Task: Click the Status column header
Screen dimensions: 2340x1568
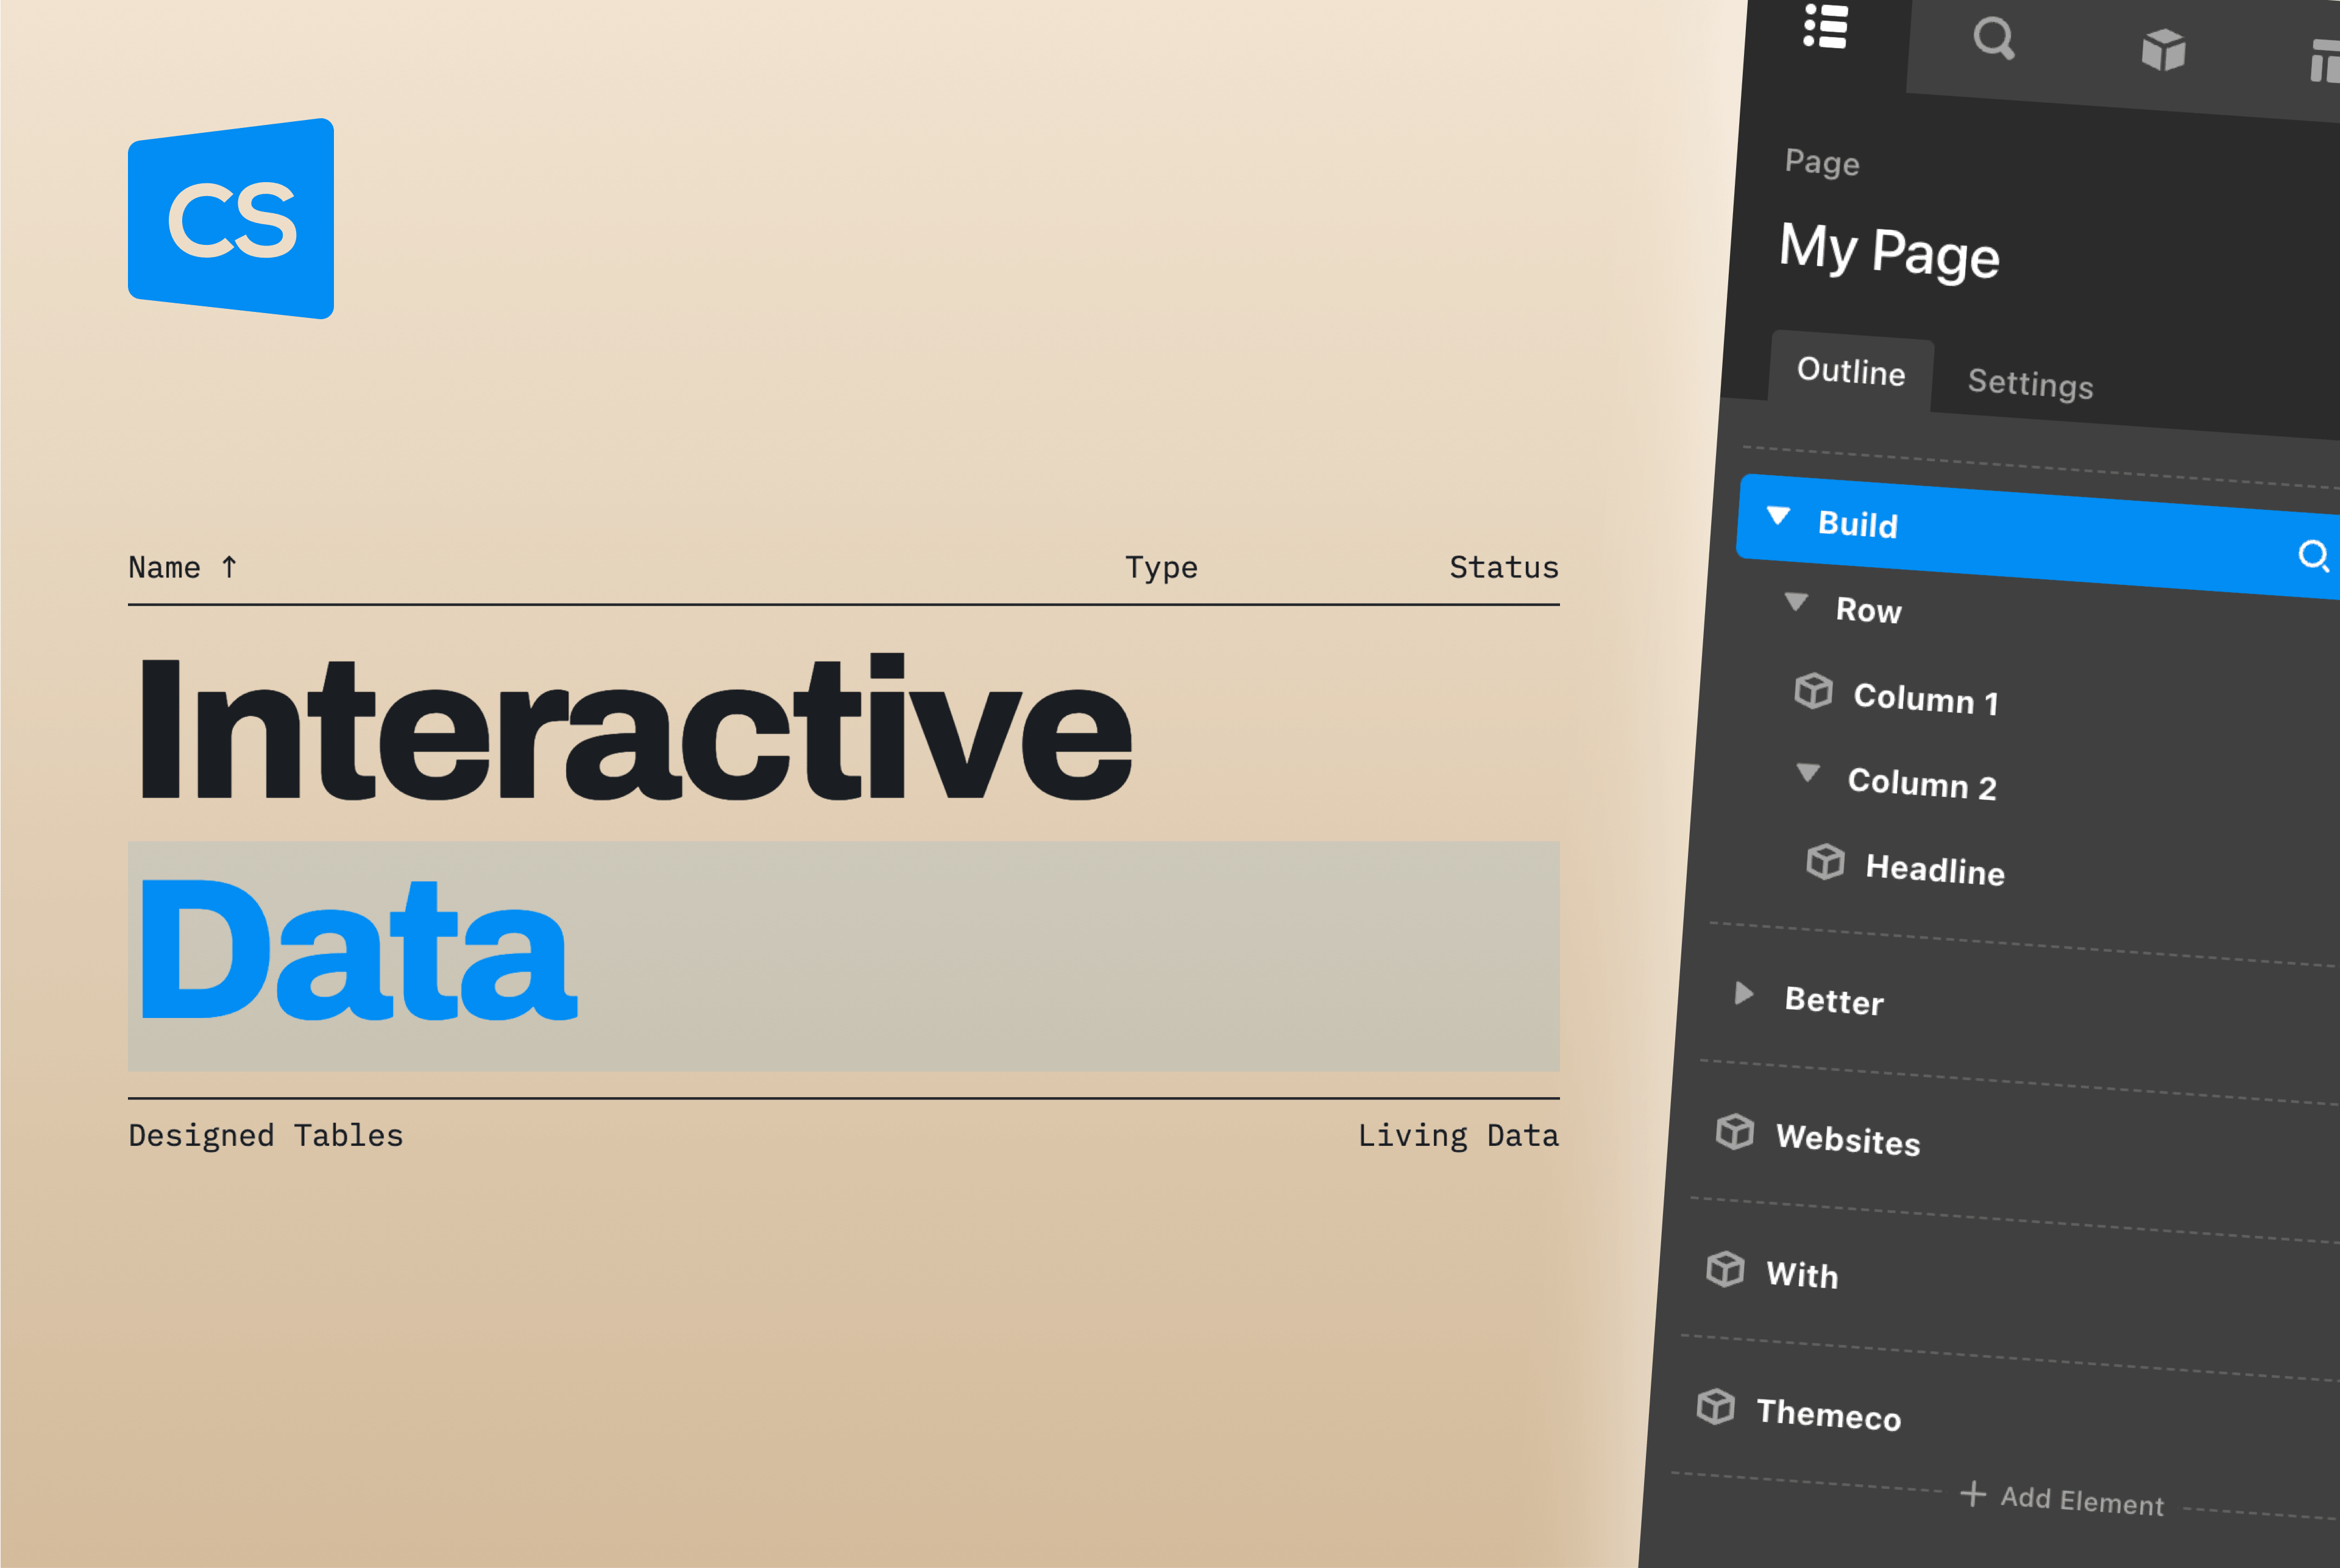Action: [x=1504, y=567]
